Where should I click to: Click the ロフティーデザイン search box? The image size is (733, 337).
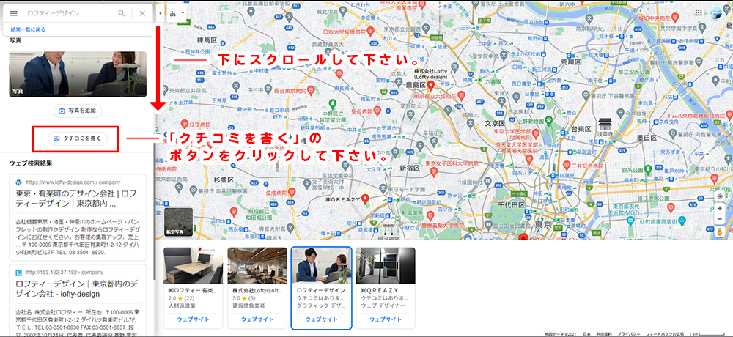(70, 14)
